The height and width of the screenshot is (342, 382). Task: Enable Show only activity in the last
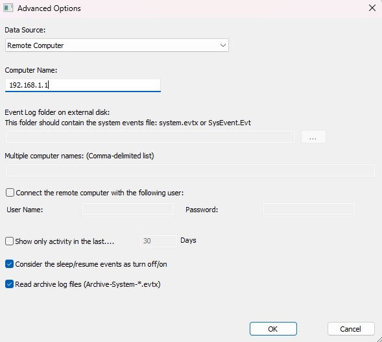pyautogui.click(x=9, y=241)
